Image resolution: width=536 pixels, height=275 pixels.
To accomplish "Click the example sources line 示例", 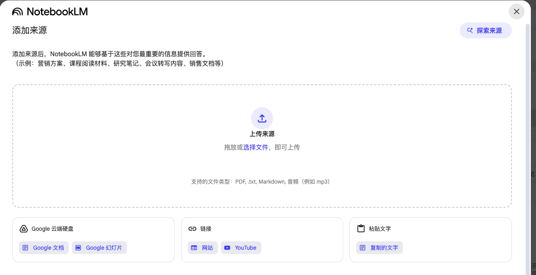I will (x=120, y=63).
